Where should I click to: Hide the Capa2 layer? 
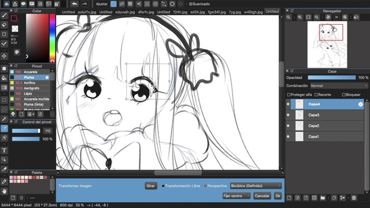click(x=288, y=126)
